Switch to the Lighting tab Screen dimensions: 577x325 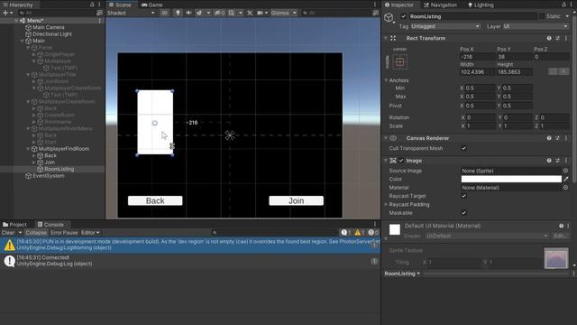pos(481,5)
